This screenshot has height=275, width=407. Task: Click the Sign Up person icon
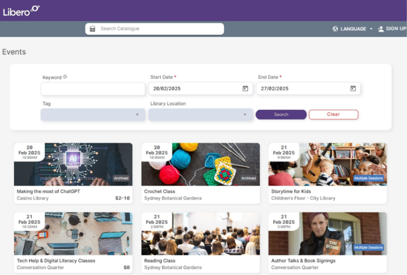[x=381, y=29]
